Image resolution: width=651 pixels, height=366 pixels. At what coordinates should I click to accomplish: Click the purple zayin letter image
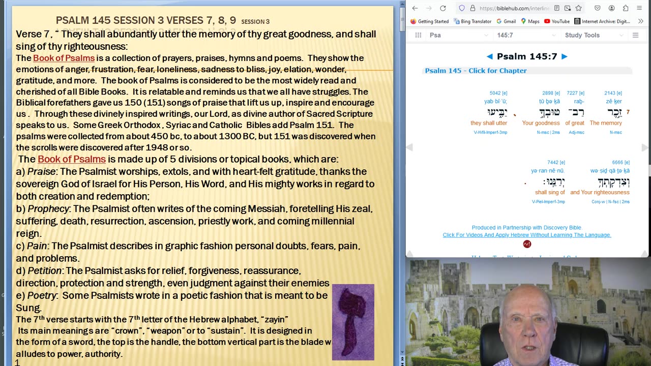pyautogui.click(x=353, y=322)
